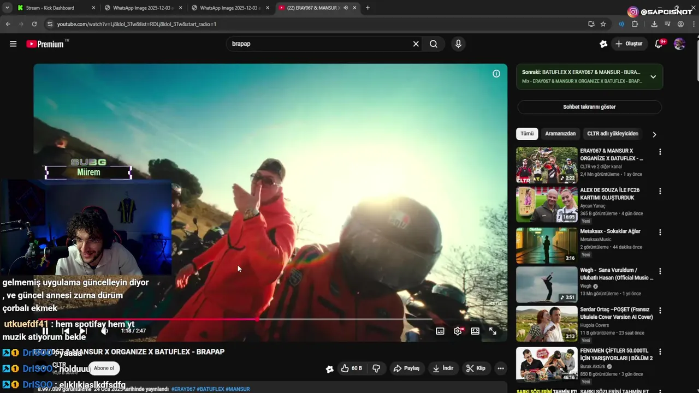Open the Oluştur create button
699x393 pixels.
629,44
